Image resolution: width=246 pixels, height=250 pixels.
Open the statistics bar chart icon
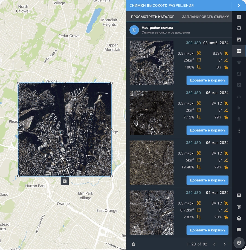239,97
